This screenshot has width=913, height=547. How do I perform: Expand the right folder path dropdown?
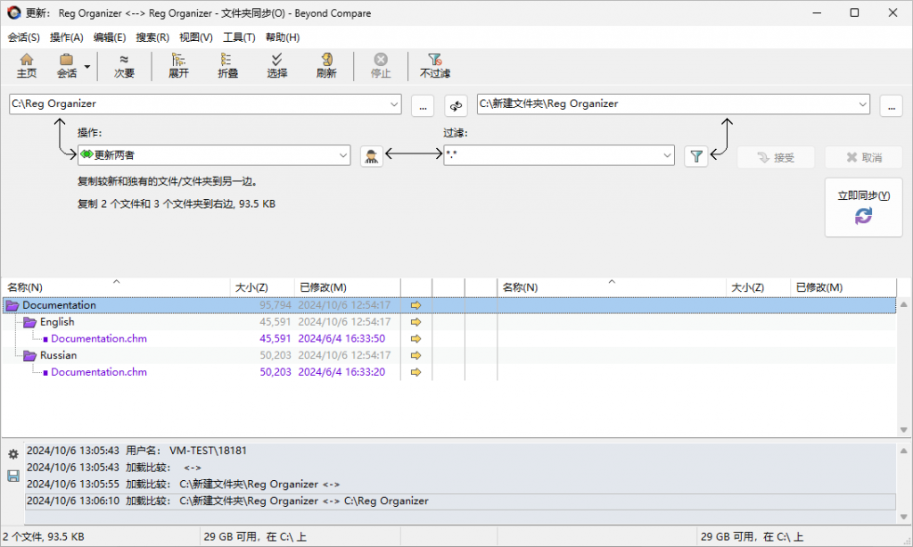pyautogui.click(x=862, y=104)
